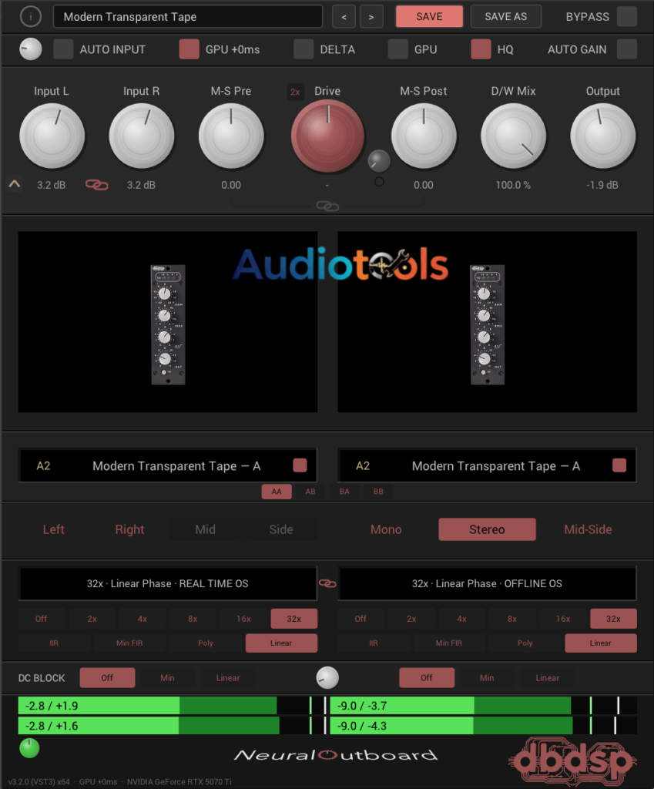This screenshot has height=789, width=654.
Task: Open the info circle icon
Action: pyautogui.click(x=30, y=17)
